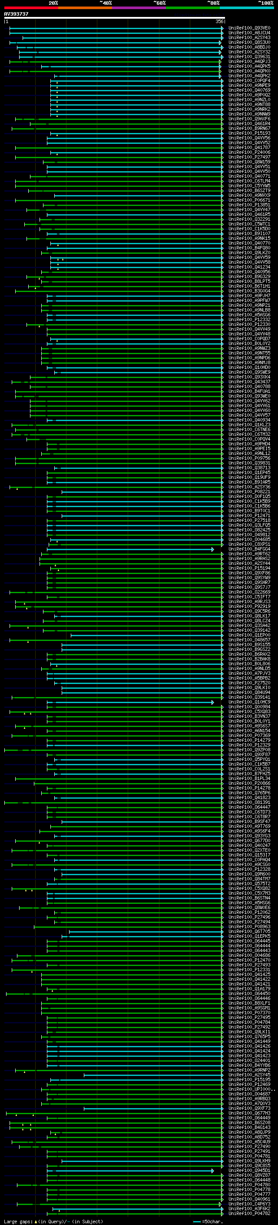The image size is (278, 1225).
Task: Select the UniRef100_B9IAR5 label
Action: (x=249, y=482)
